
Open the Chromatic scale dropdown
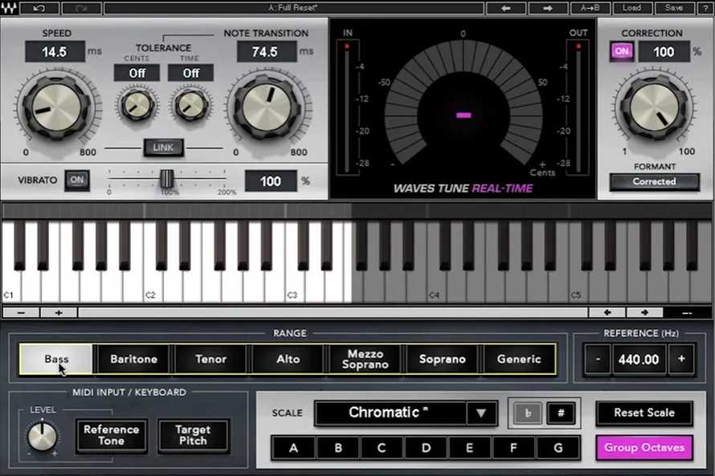[x=390, y=413]
